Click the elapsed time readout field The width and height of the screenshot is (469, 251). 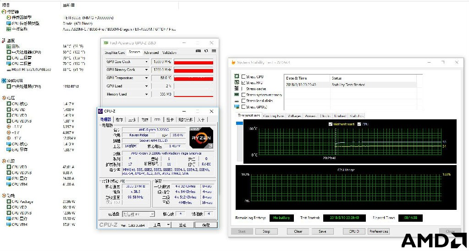click(410, 218)
